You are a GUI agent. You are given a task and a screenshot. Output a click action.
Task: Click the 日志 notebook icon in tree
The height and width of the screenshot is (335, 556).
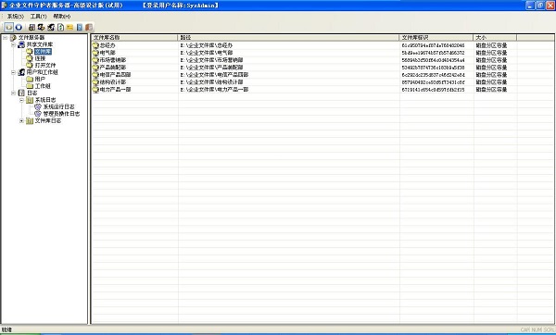pyautogui.click(x=21, y=93)
